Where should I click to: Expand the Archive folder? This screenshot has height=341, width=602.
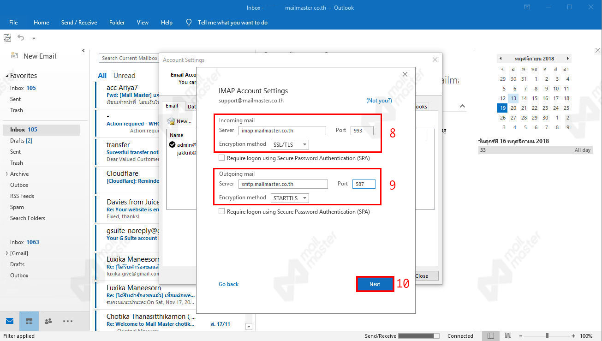(x=7, y=174)
